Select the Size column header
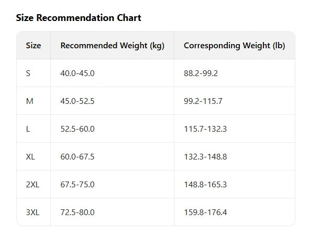309x234 pixels. [34, 46]
